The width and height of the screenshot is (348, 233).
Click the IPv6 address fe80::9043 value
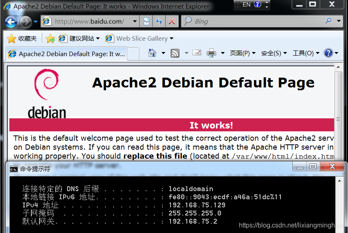225,197
